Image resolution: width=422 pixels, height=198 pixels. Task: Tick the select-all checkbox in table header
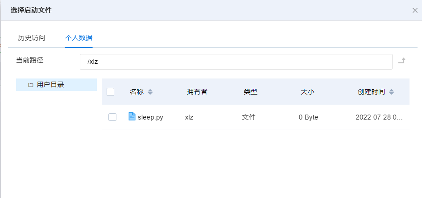click(111, 92)
